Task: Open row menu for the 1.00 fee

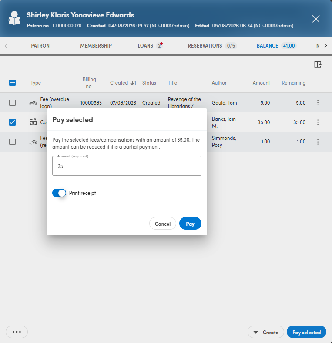Action: click(318, 142)
